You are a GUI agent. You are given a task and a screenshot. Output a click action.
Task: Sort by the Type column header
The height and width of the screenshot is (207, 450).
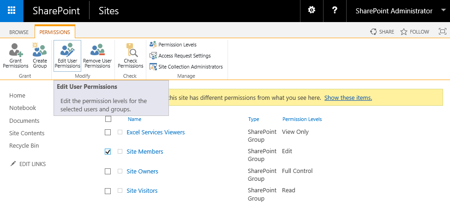point(254,119)
